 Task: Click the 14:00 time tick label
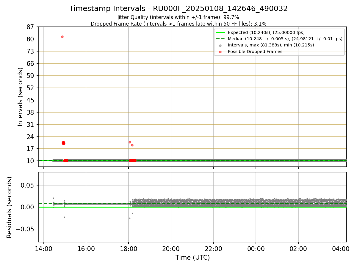[44, 249]
